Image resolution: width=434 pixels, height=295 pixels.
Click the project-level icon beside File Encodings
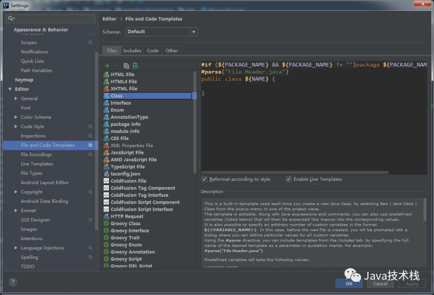(90, 154)
